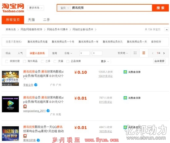Switch to list view icon

click(144, 53)
